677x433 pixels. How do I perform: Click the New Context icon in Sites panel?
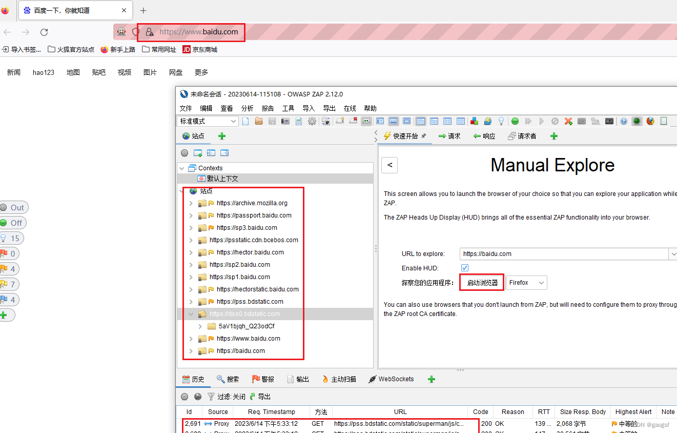pyautogui.click(x=198, y=153)
